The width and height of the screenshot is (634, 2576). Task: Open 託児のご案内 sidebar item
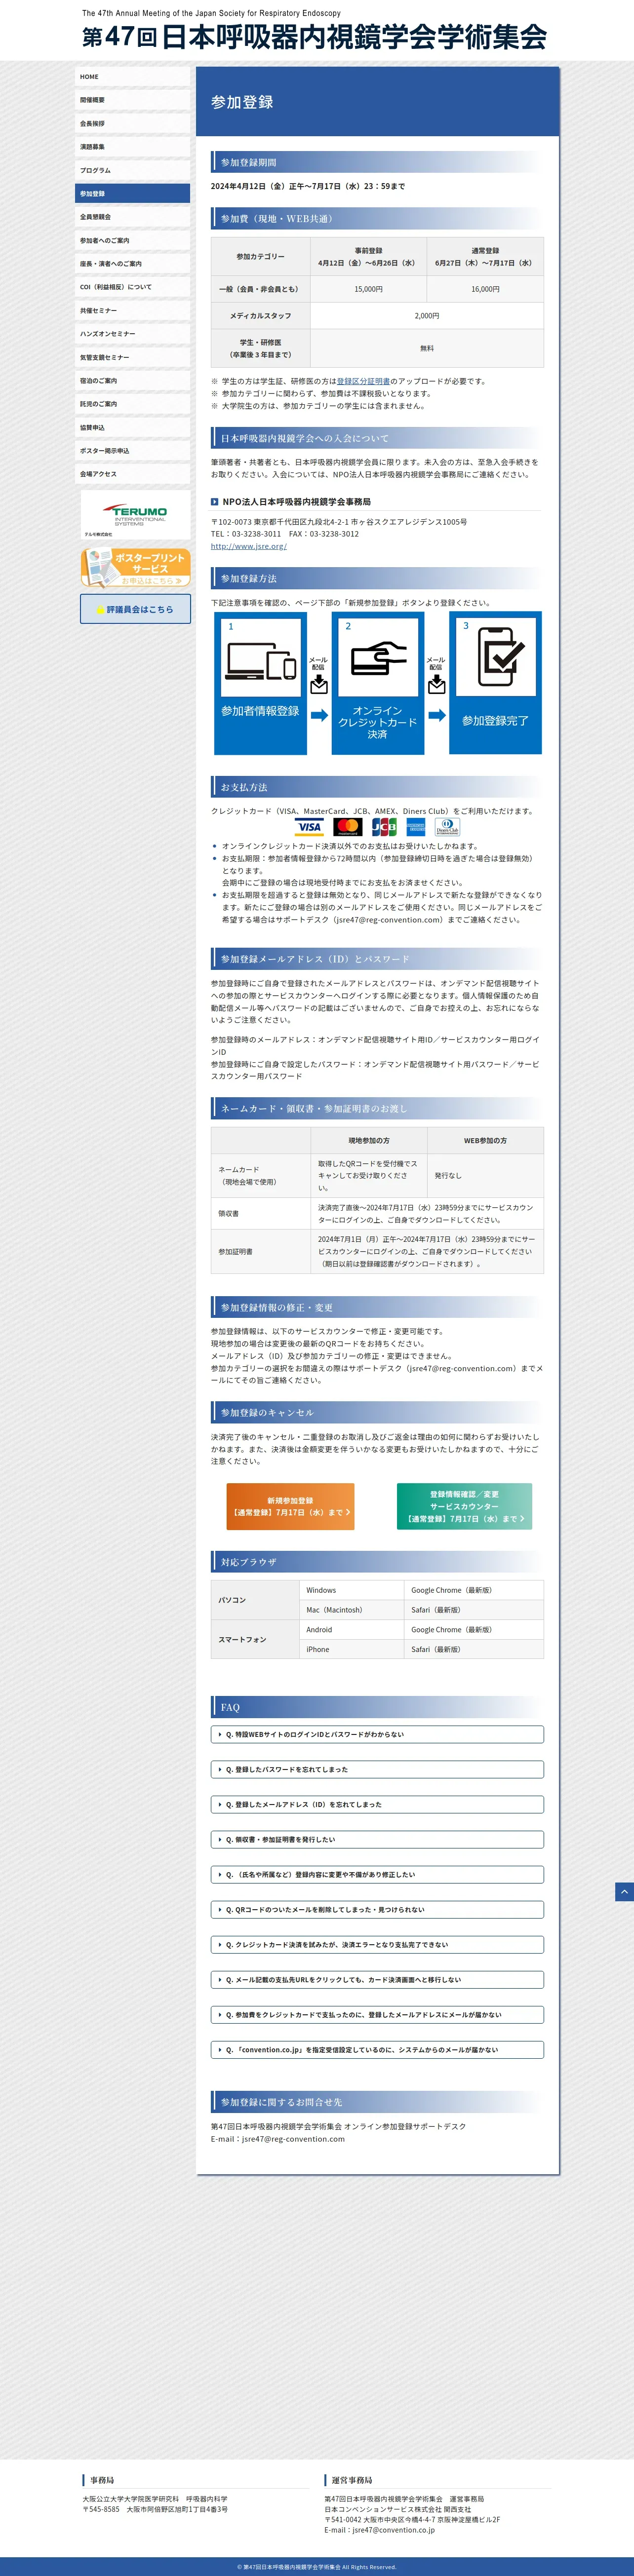tap(133, 404)
